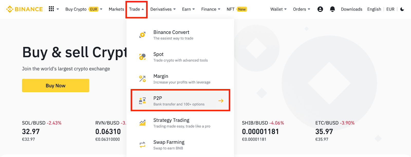Open the apps grid menu
The image size is (411, 157).
(51, 9)
